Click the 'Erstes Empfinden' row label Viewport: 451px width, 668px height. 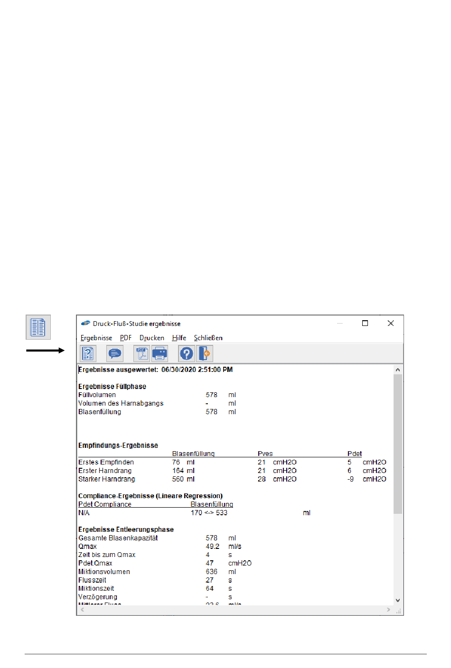pyautogui.click(x=106, y=462)
